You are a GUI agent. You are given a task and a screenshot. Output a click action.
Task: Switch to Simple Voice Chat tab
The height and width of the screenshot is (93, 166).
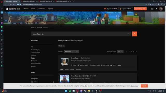click(29, 1)
